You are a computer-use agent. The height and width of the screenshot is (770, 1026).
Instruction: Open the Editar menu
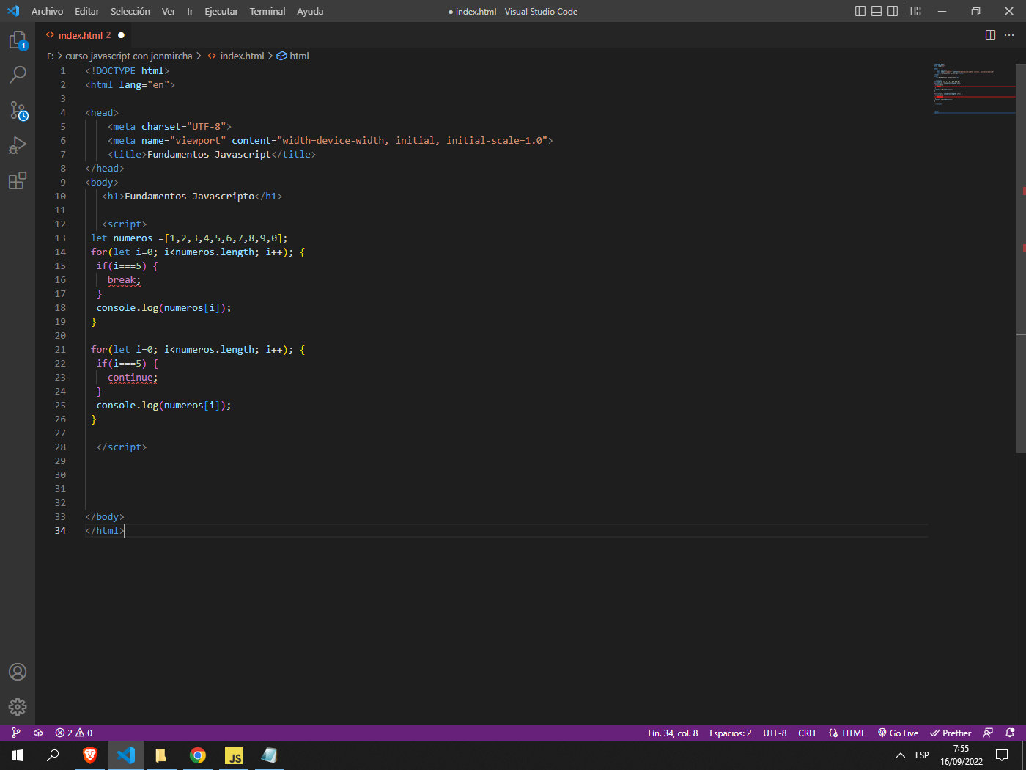click(86, 11)
